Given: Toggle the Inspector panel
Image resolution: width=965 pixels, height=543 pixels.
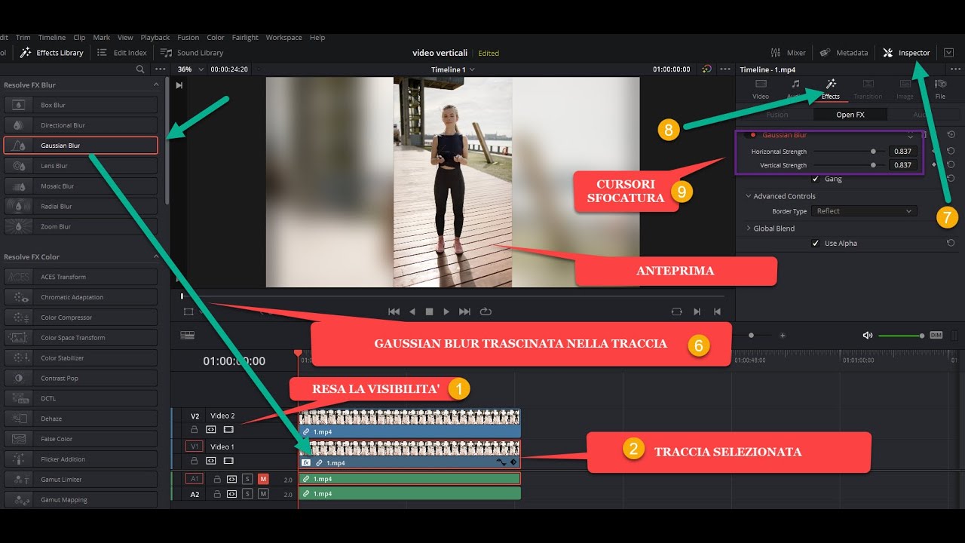Looking at the screenshot, I should [906, 53].
